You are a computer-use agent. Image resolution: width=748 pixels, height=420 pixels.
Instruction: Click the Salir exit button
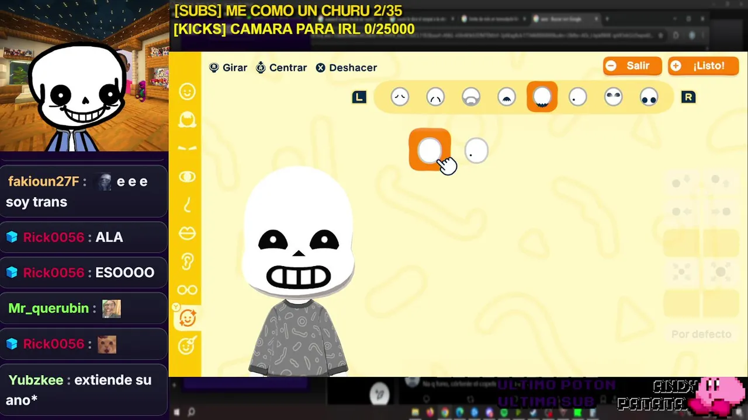[632, 66]
